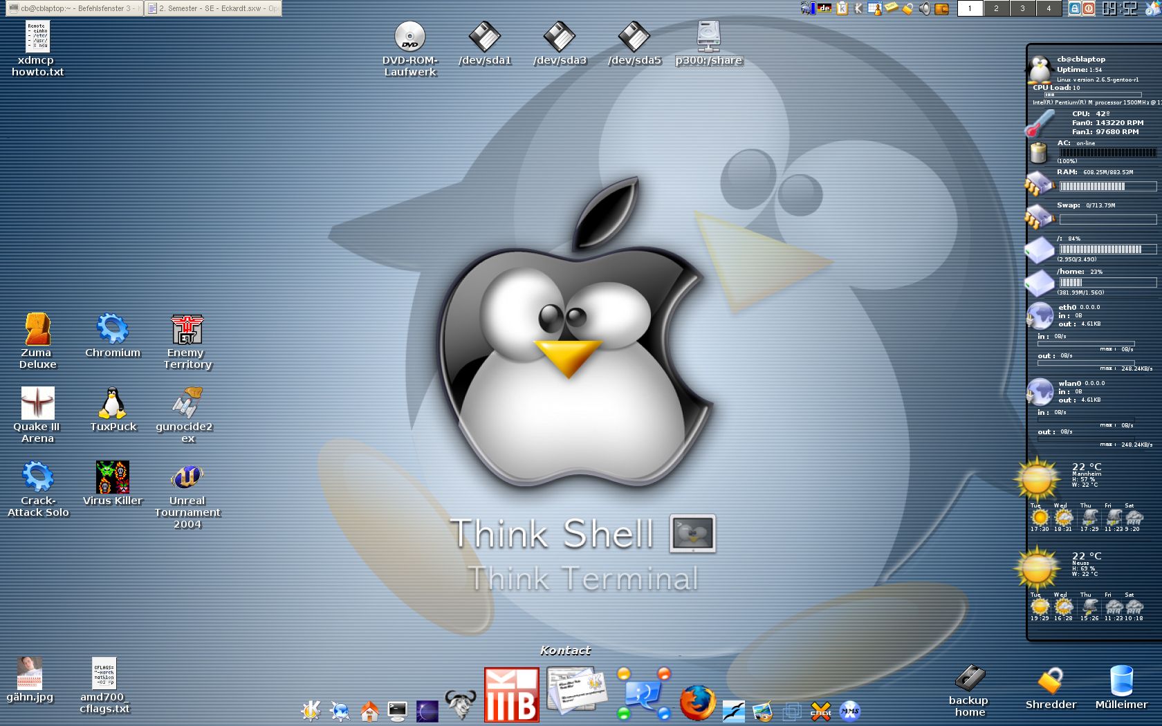The width and height of the screenshot is (1162, 726).
Task: Click the RAM usage bar
Action: tap(1107, 186)
